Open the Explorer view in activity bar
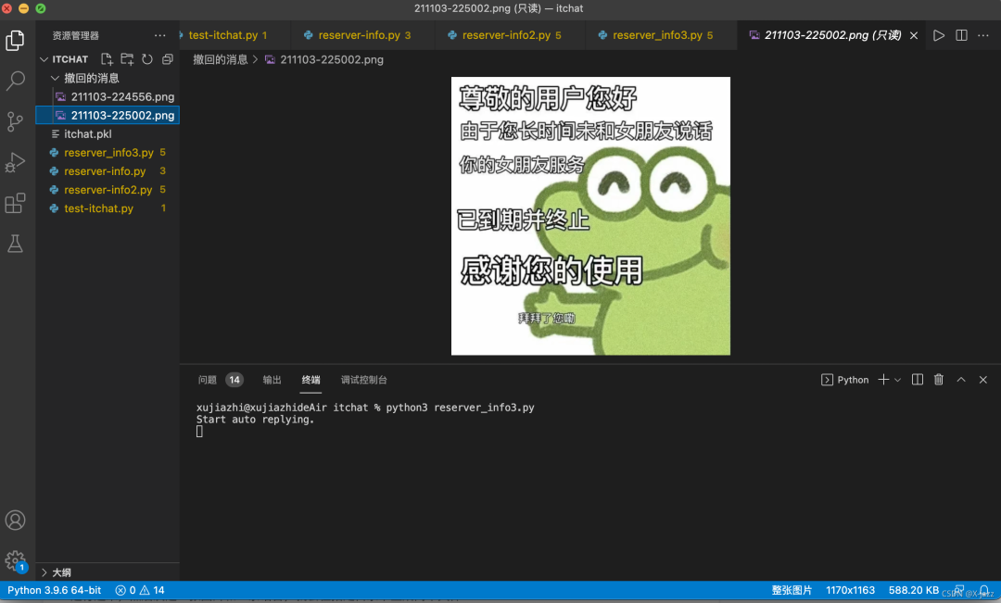Image resolution: width=1001 pixels, height=603 pixels. point(16,40)
